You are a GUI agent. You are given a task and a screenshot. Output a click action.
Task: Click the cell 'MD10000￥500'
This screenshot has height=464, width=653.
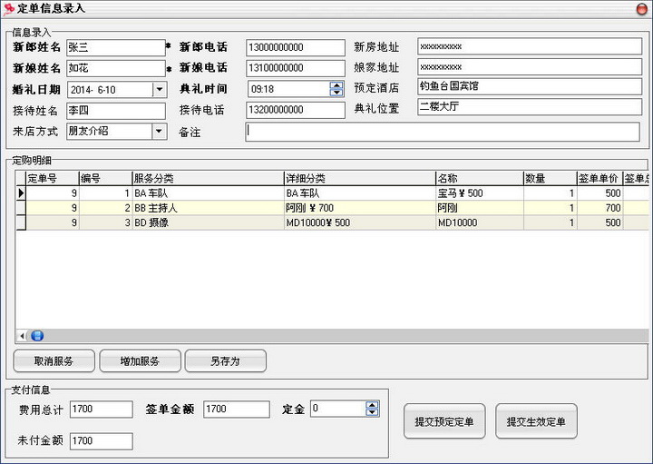click(360, 222)
